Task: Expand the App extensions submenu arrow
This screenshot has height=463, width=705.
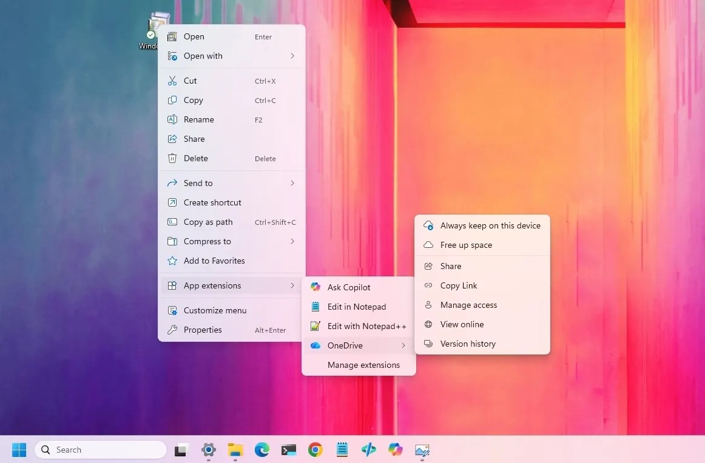Action: (x=292, y=285)
